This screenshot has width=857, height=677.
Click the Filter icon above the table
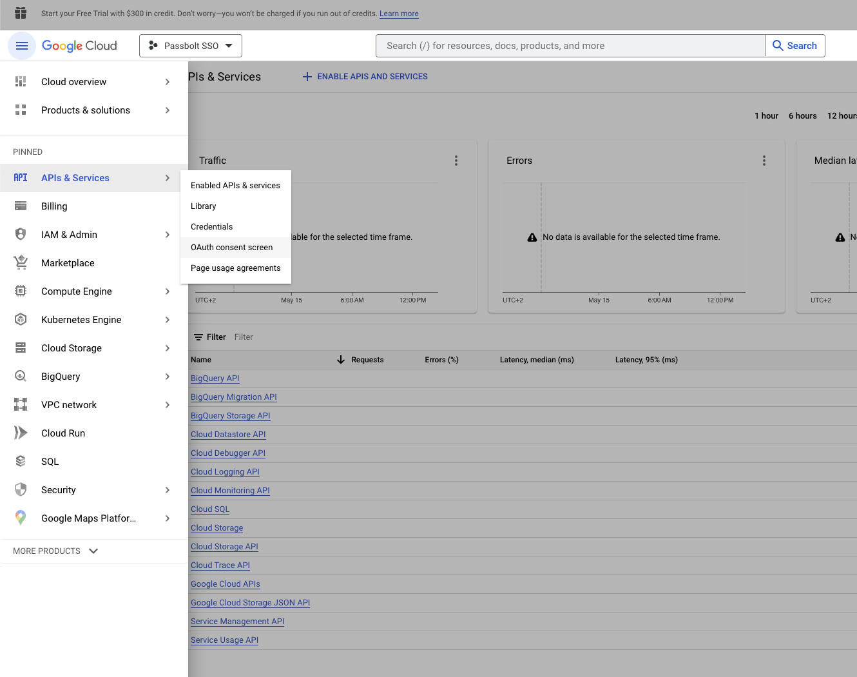tap(198, 337)
